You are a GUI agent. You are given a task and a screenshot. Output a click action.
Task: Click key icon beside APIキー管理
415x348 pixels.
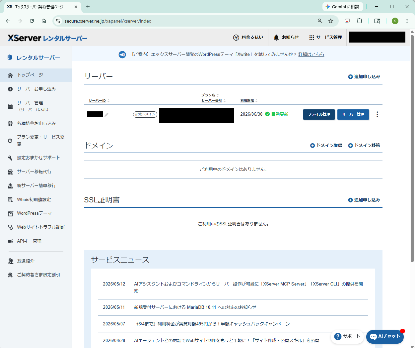click(x=10, y=241)
